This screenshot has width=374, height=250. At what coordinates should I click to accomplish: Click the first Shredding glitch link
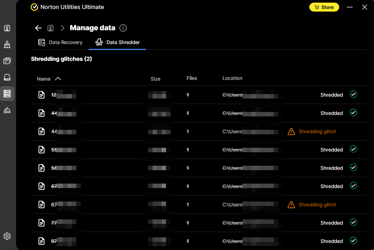(318, 131)
